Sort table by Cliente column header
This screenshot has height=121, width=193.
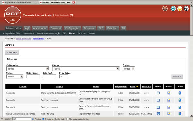[23, 86]
